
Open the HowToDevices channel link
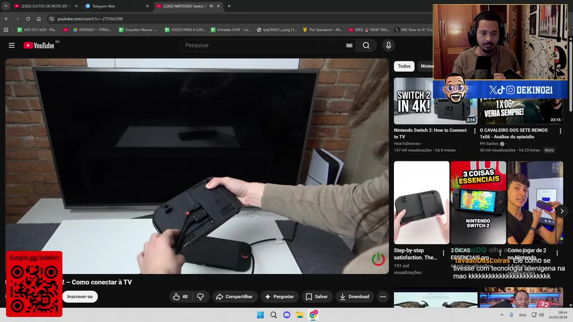(407, 144)
